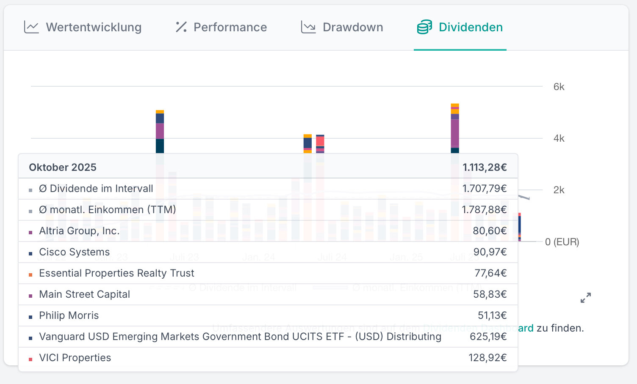Viewport: 637px width, 384px height.
Task: Click the Performance percent icon
Action: 181,27
